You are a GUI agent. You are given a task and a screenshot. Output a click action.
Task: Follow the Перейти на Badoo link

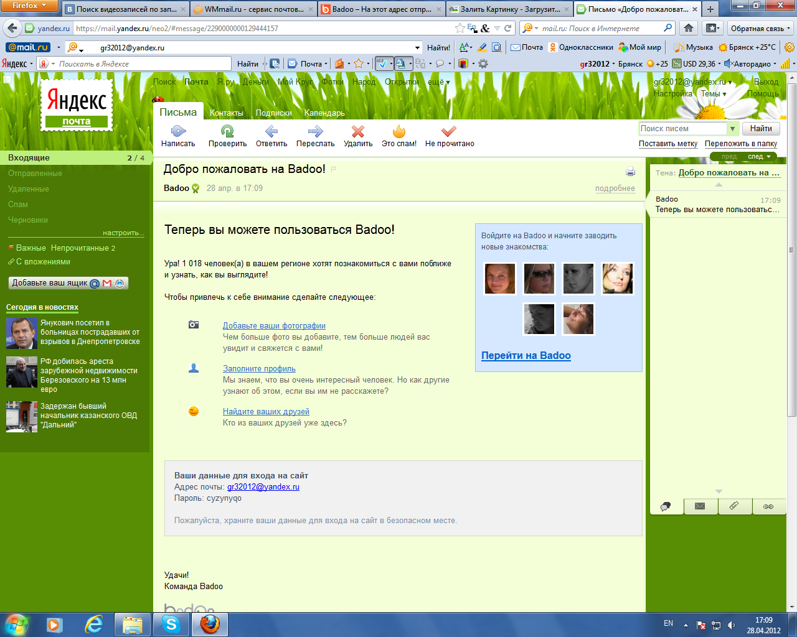click(x=526, y=355)
